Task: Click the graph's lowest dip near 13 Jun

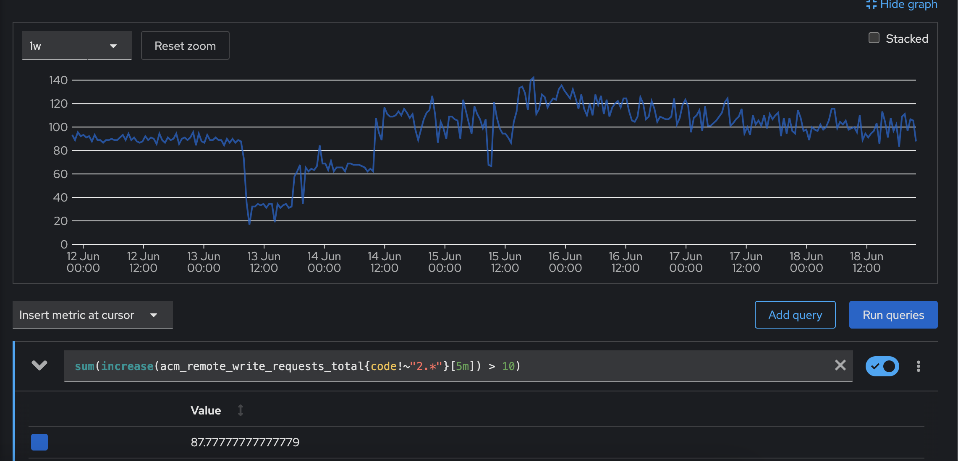Action: pos(249,223)
